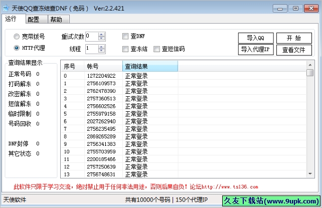Select account 2200185466 in the list
Image resolution: width=322 pixels, height=208 pixels.
(x=101, y=159)
